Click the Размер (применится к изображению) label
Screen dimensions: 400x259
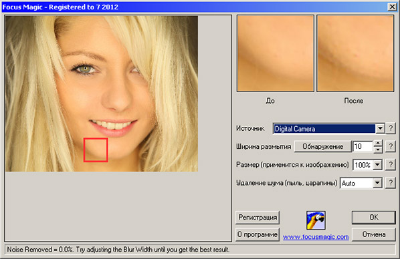tap(292, 165)
